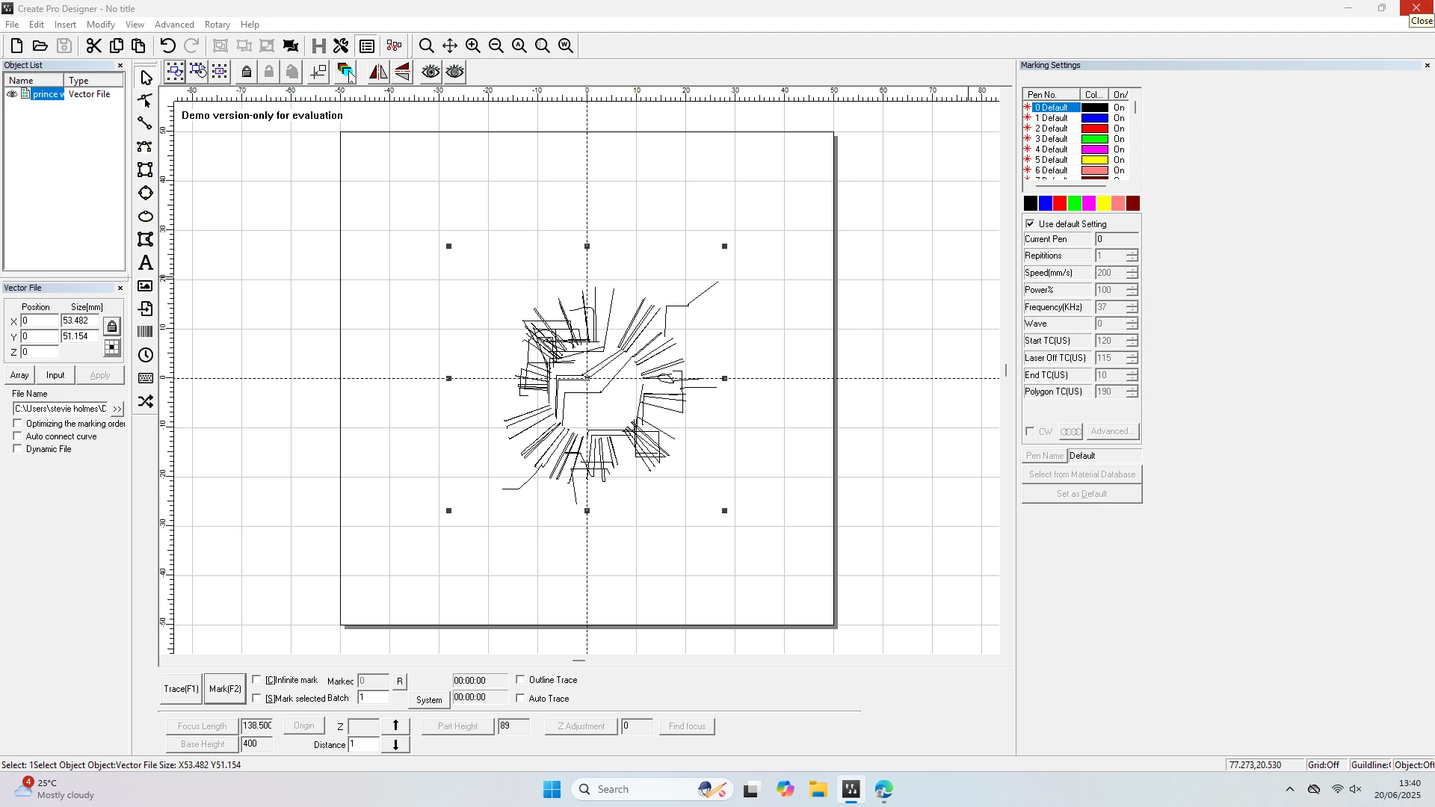Click the >> browse button beside File Name
The image size is (1435, 807).
click(117, 409)
